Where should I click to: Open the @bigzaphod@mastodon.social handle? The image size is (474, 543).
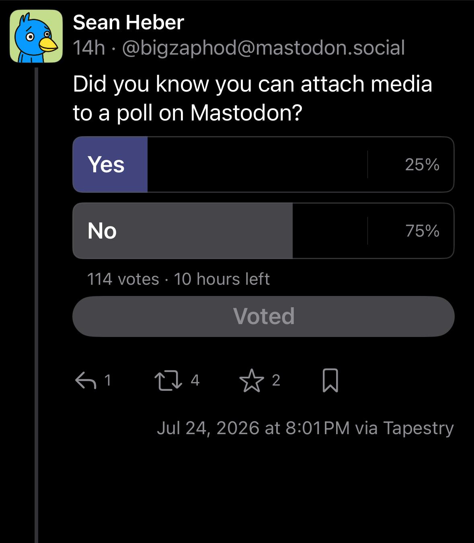[263, 48]
